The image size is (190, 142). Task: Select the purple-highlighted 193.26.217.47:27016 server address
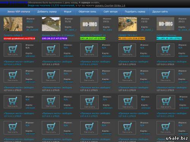pyautogui.click(x=54, y=38)
